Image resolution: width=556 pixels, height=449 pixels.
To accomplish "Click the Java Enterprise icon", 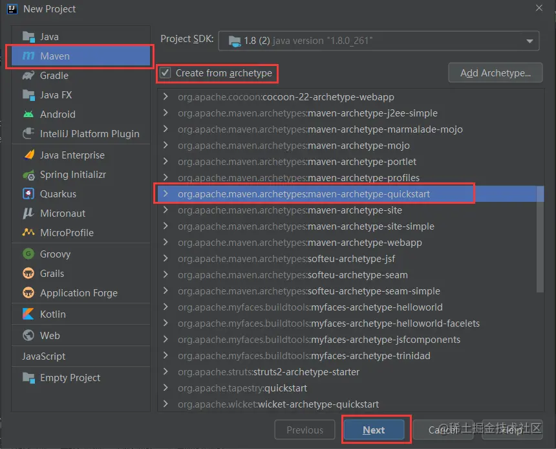I will tap(29, 155).
